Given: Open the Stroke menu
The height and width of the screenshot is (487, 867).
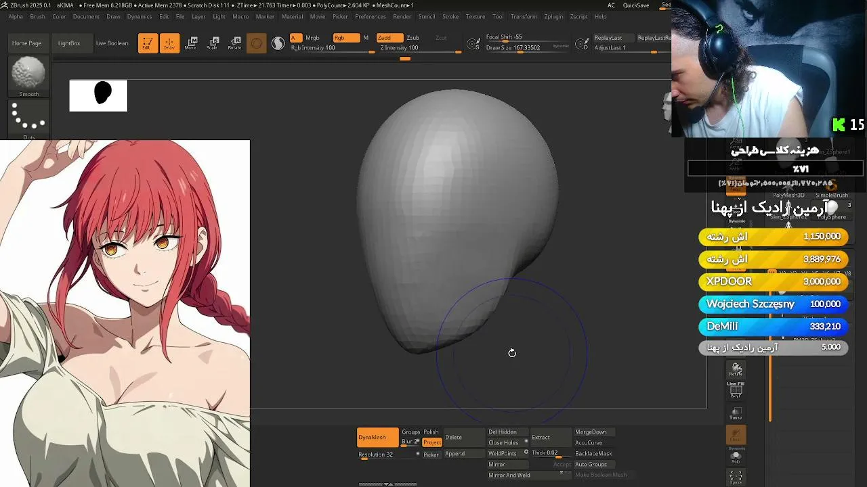Looking at the screenshot, I should (x=450, y=16).
